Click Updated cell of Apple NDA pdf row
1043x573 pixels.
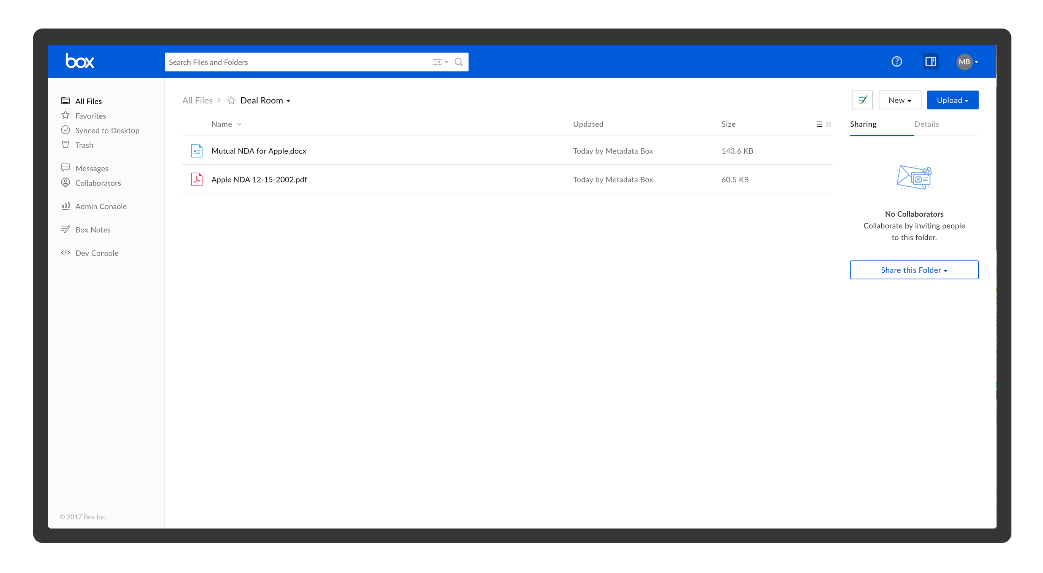pos(613,179)
